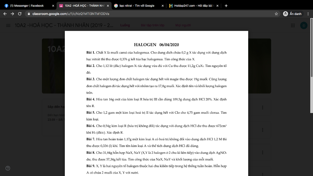Open three-dot options on third stream post

[263, 152]
